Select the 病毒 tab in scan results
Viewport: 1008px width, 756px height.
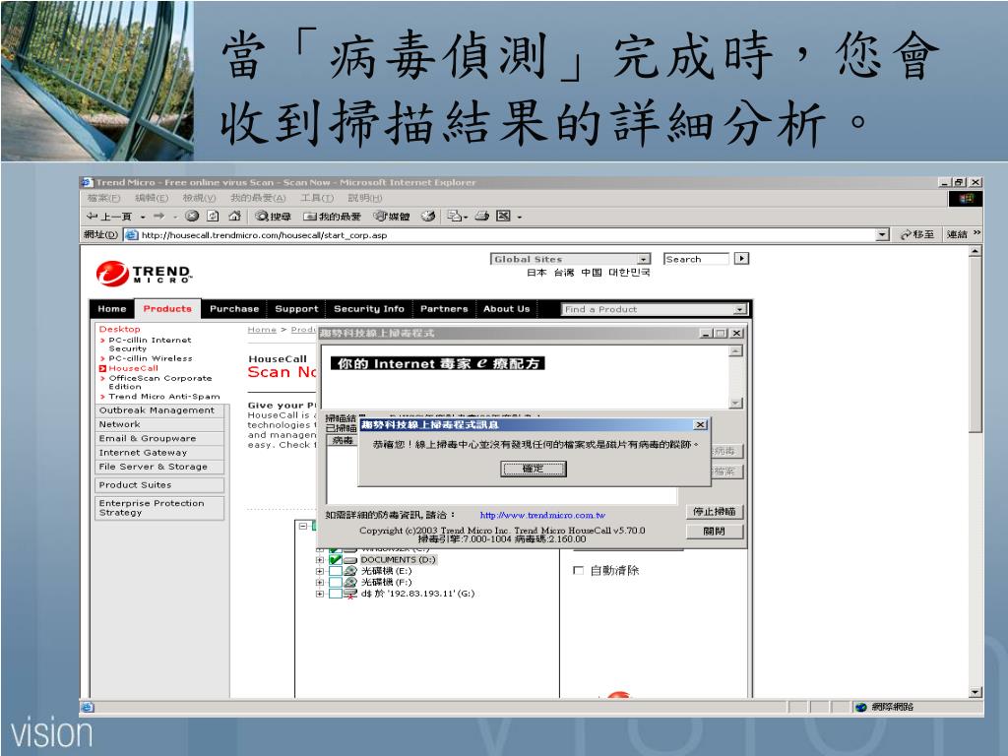(342, 440)
